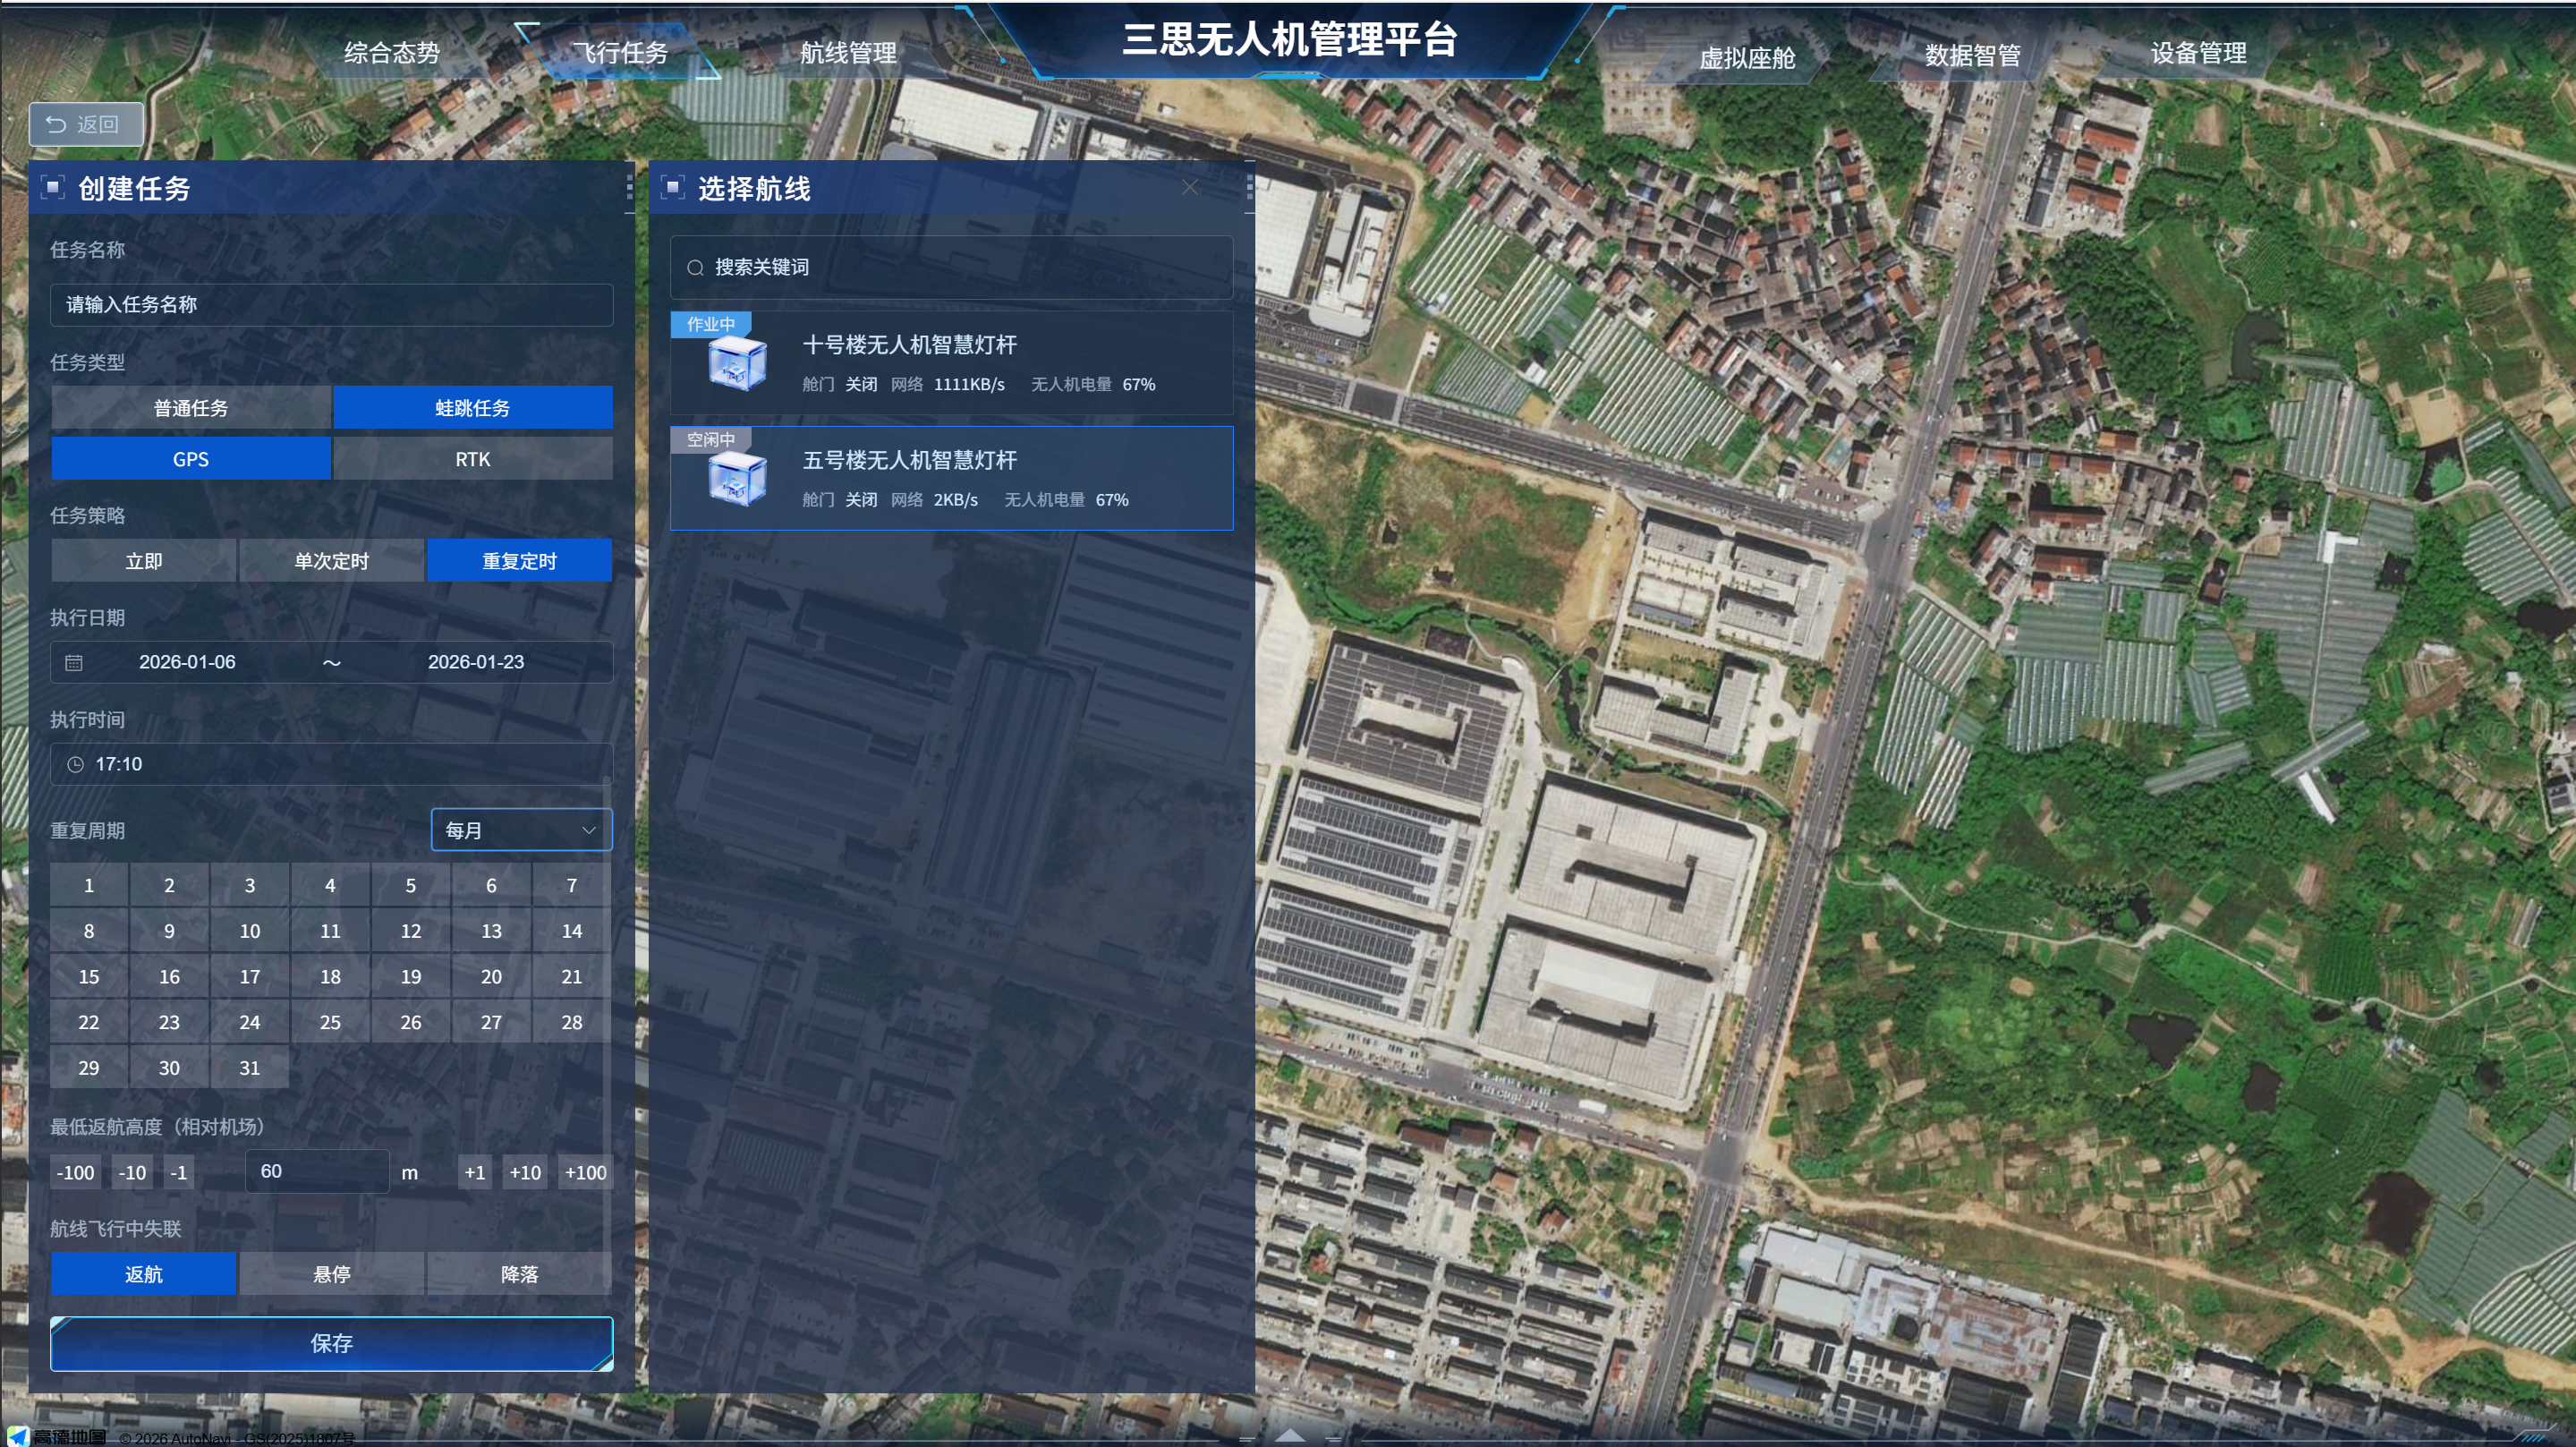The image size is (2576, 1447).
Task: Click the 返回 back arrow button
Action: pos(85,124)
